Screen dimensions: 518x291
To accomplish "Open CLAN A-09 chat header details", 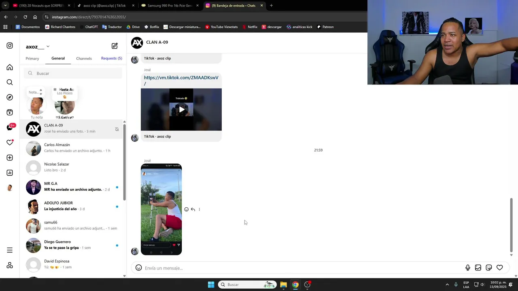I will [x=150, y=42].
